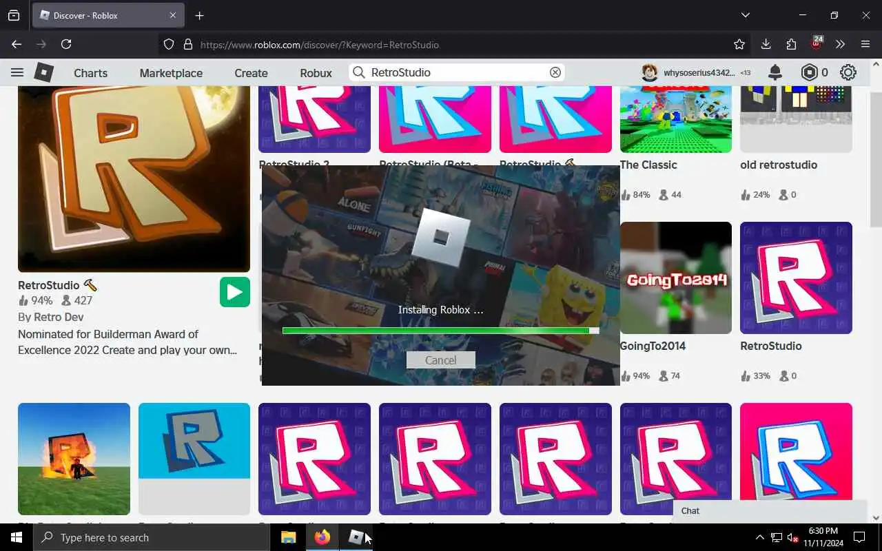Select the Discover - Roblox tab
The width and height of the screenshot is (882, 551).
pos(108,15)
